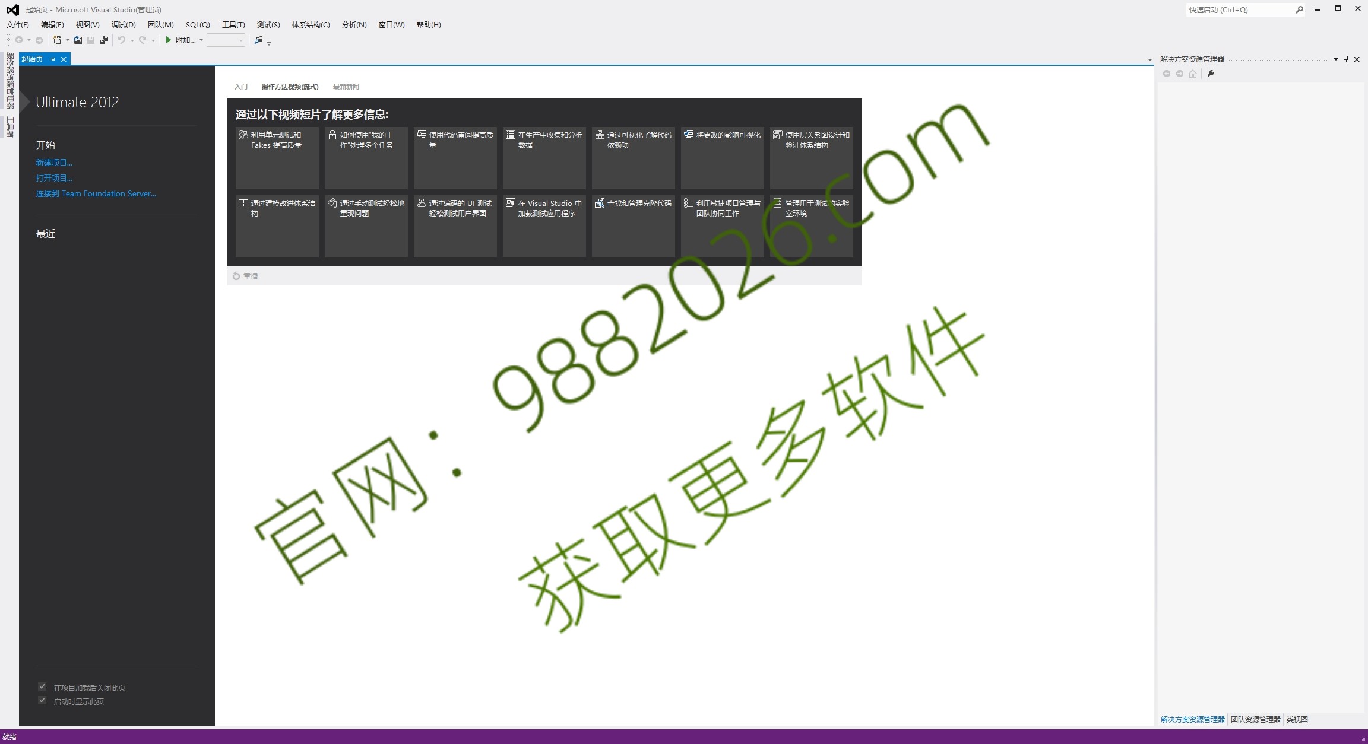This screenshot has width=1368, height=744.
Task: Open video tile 查找和管理克隆代码
Action: pos(634,226)
